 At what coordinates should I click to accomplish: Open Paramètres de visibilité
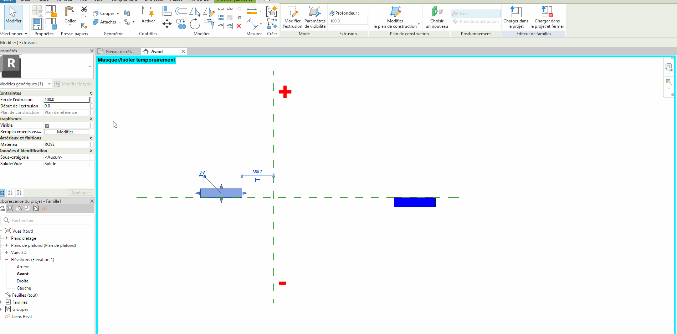(x=315, y=12)
